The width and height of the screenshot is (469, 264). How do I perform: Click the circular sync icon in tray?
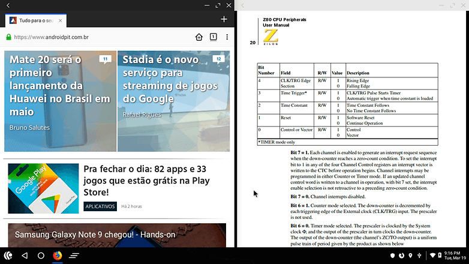click(x=401, y=256)
